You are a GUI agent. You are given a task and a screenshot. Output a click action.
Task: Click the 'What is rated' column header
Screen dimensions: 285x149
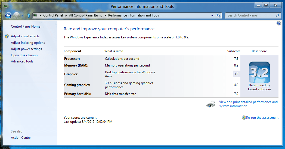coord(114,51)
